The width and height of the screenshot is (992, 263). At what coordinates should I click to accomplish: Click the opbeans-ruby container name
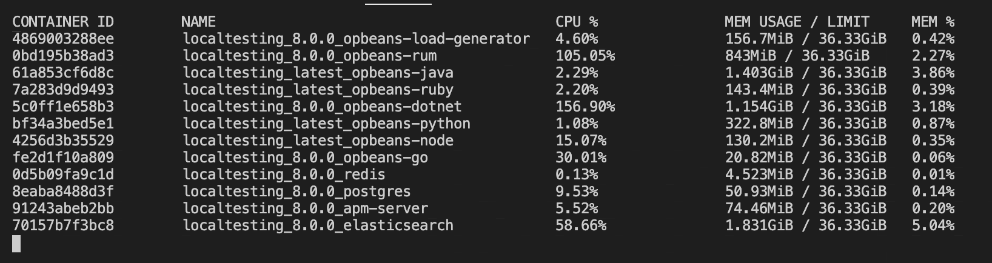click(318, 90)
